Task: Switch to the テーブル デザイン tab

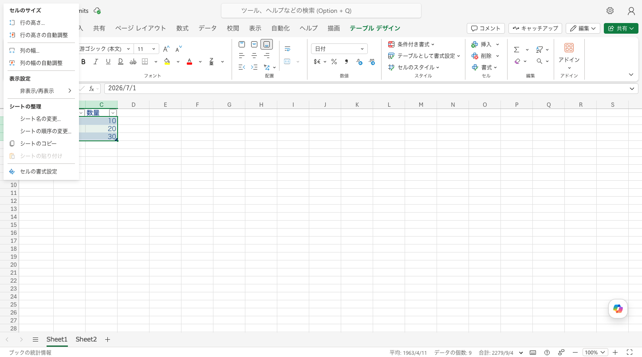Action: coord(375,28)
